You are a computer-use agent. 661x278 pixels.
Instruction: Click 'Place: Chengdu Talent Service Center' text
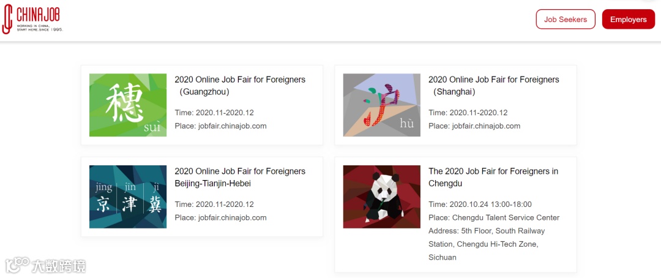(494, 217)
